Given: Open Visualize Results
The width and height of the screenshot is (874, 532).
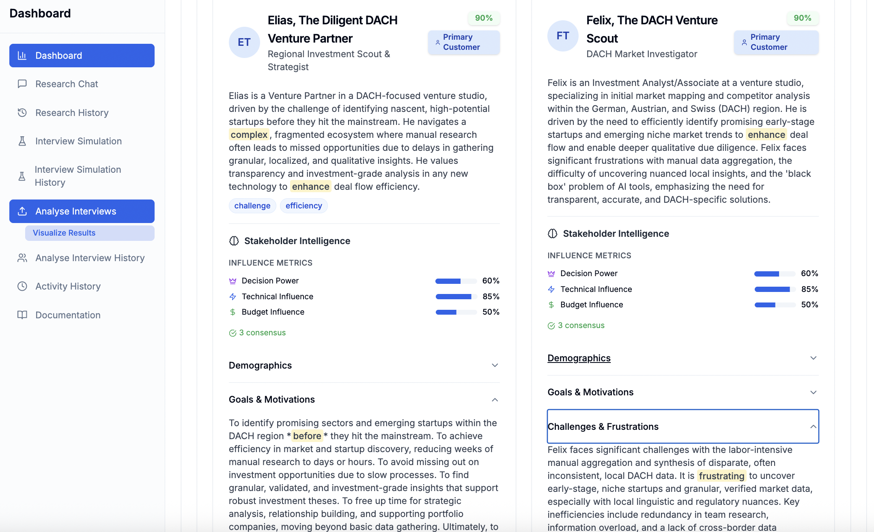Looking at the screenshot, I should click(64, 233).
